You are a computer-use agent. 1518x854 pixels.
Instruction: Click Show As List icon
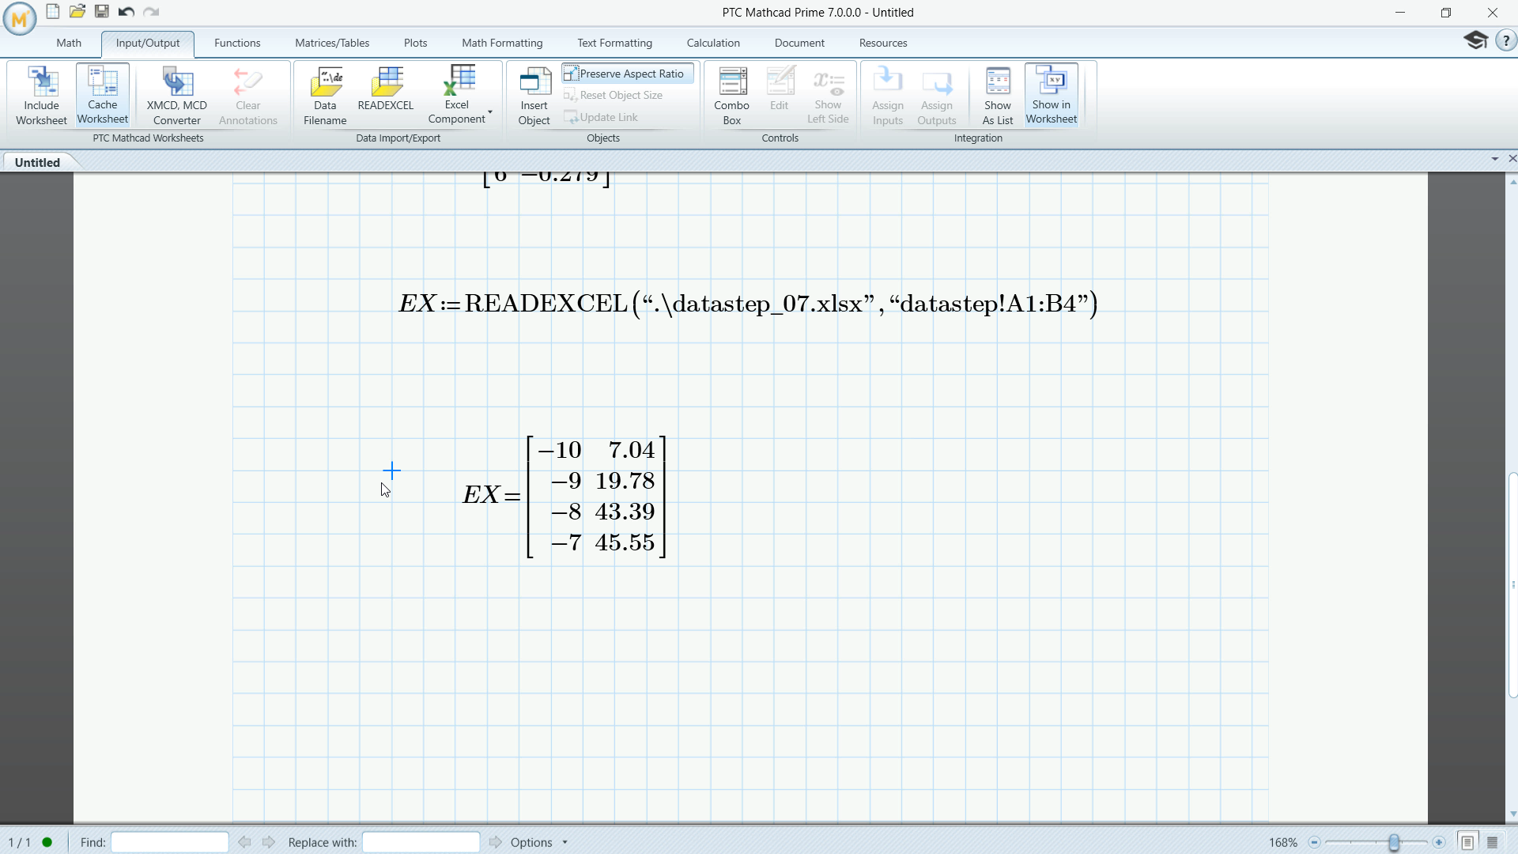pos(998,96)
